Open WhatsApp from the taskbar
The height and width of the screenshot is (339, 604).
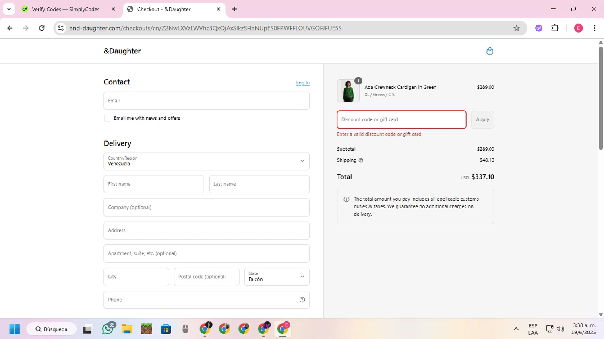[x=108, y=329]
